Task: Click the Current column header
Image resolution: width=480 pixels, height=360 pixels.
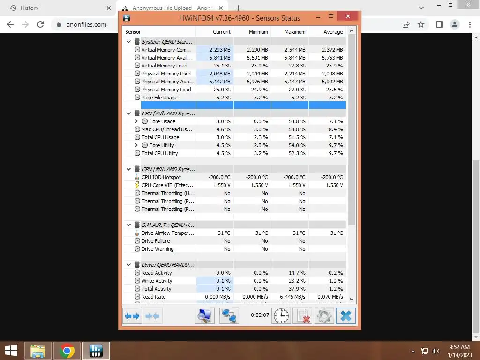Action: (x=215, y=32)
